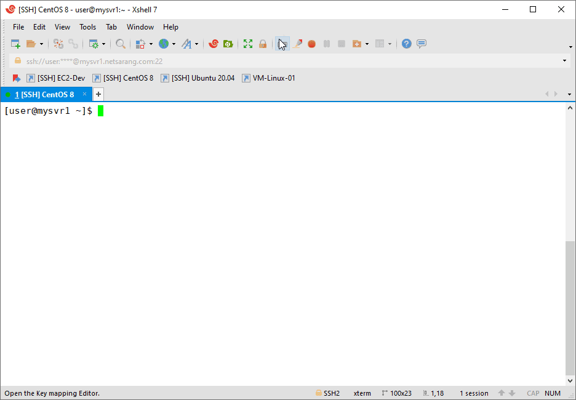Click the red Record round icon

click(x=312, y=44)
